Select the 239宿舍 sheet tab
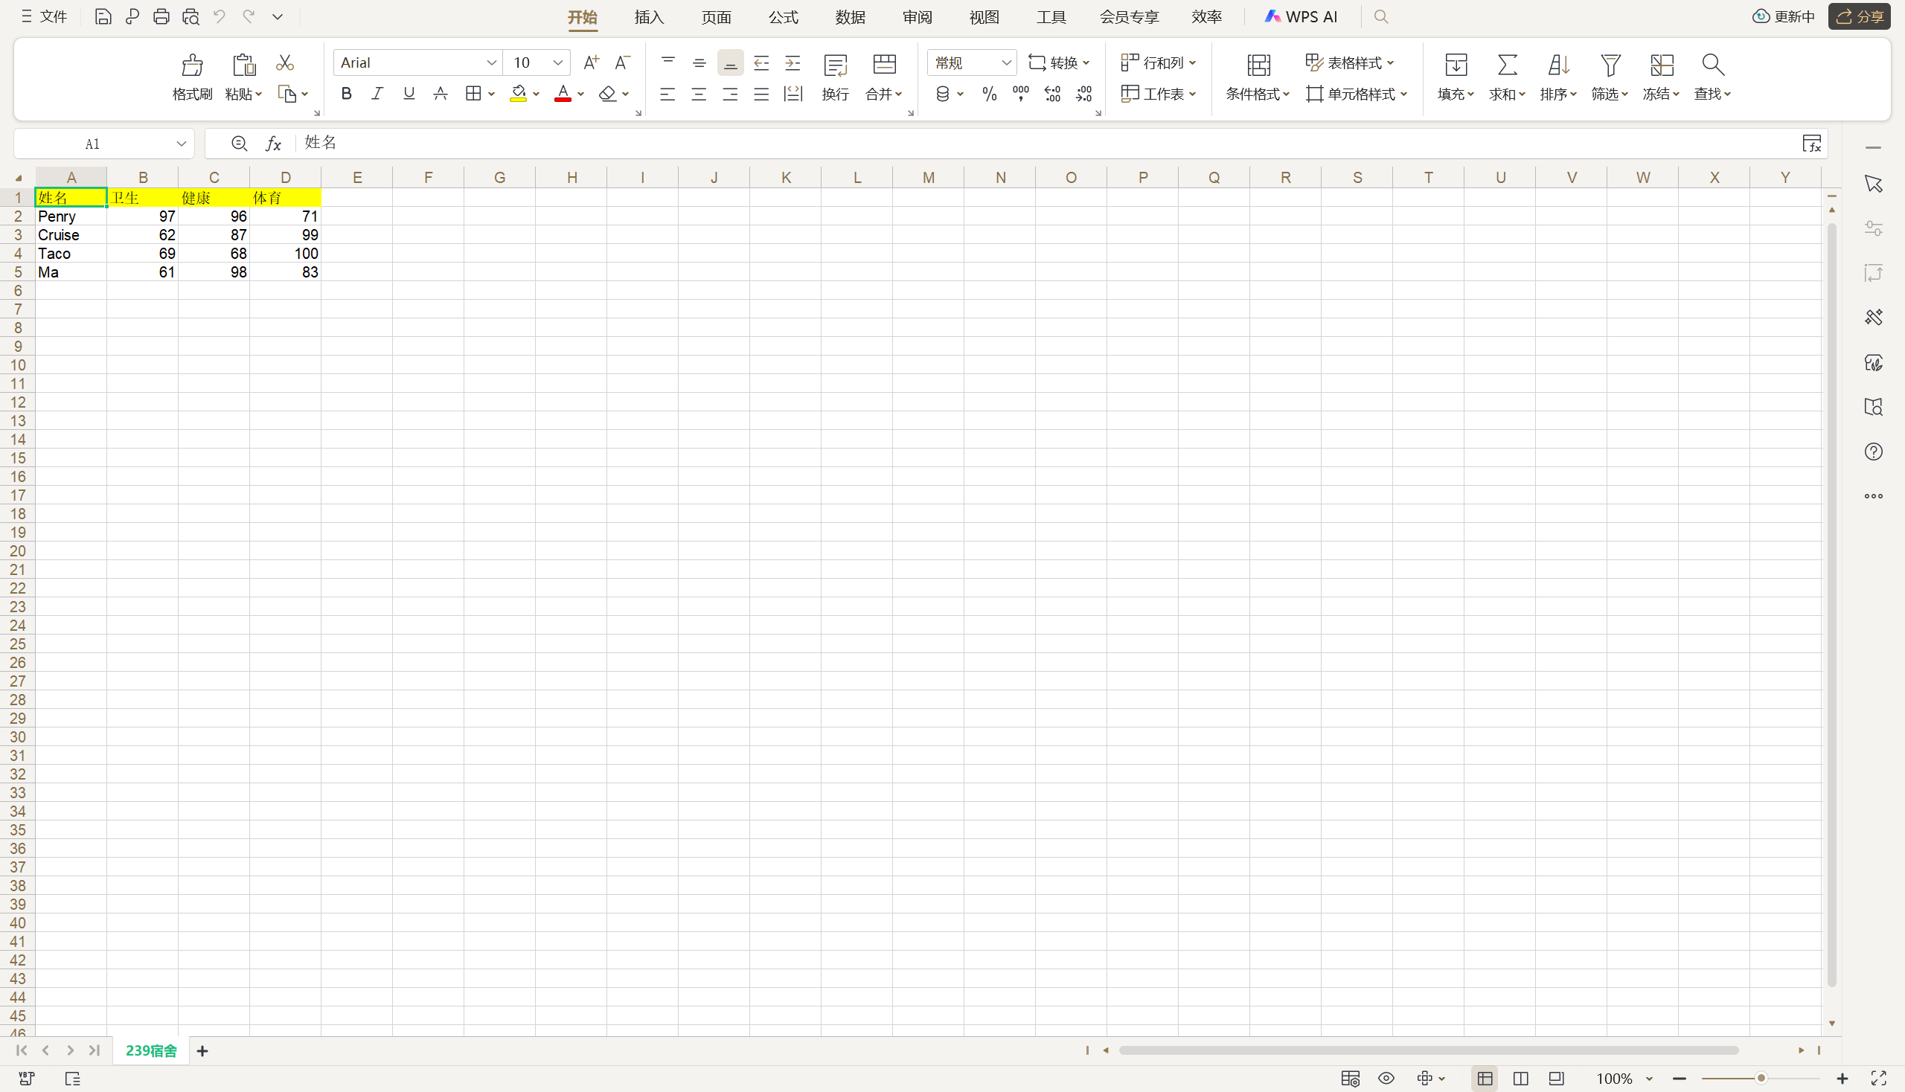The image size is (1905, 1092). (x=151, y=1051)
